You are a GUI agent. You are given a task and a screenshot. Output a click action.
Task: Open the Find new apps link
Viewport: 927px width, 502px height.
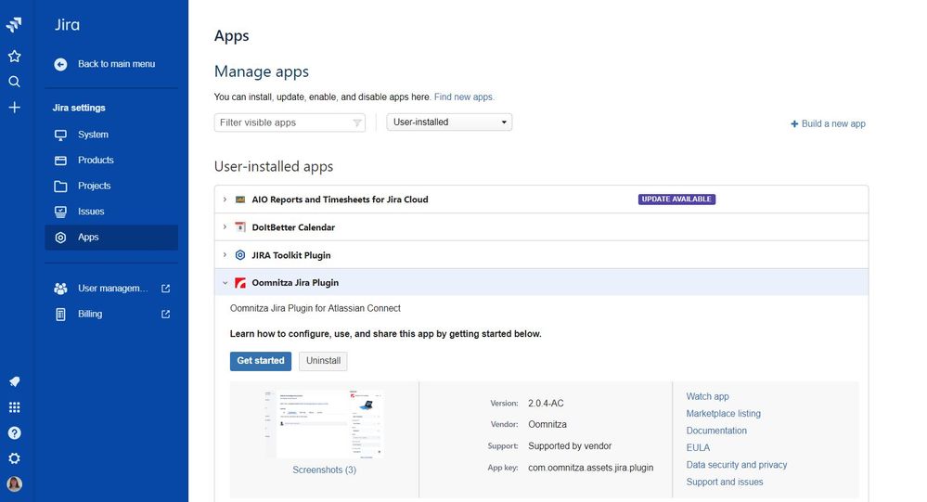464,97
